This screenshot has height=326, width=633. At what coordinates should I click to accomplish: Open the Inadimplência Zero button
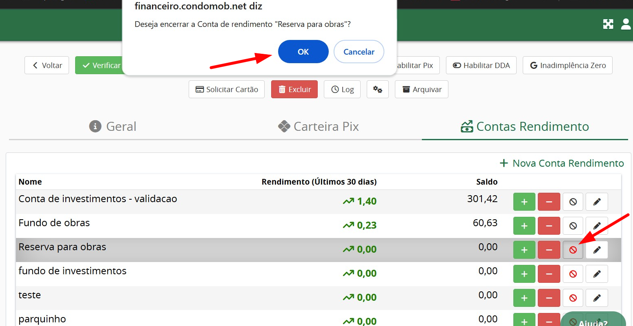click(567, 65)
